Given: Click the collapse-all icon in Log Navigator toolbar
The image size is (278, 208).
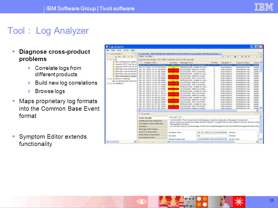Looking at the screenshot, I should [x=129, y=57].
